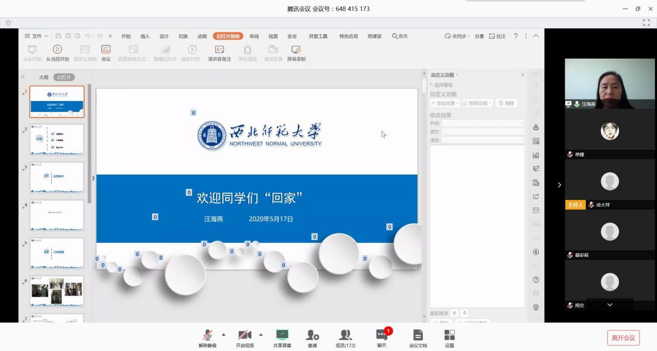Click the shield icon at top left
The height and width of the screenshot is (351, 657).
tap(8, 23)
